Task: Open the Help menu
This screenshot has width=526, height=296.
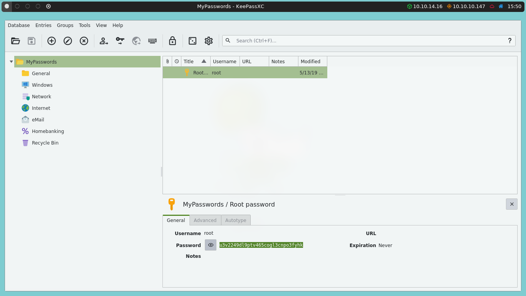Action: coord(118,25)
